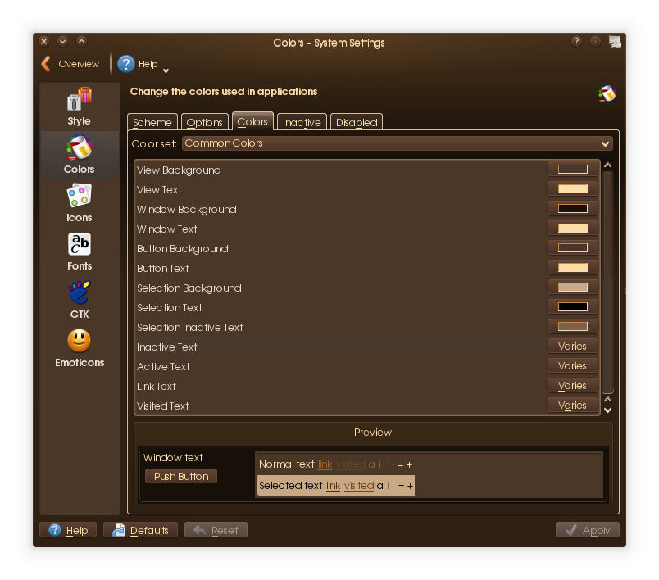
Task: Click the link in Normal text preview
Action: [325, 464]
